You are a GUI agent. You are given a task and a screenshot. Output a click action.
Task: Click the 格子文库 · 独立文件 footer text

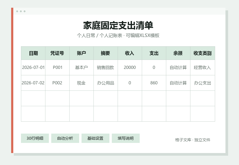193,140
